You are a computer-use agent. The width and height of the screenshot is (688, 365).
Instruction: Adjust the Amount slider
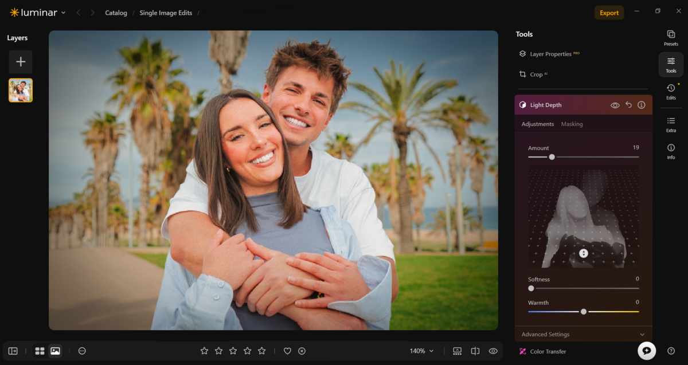pyautogui.click(x=552, y=157)
